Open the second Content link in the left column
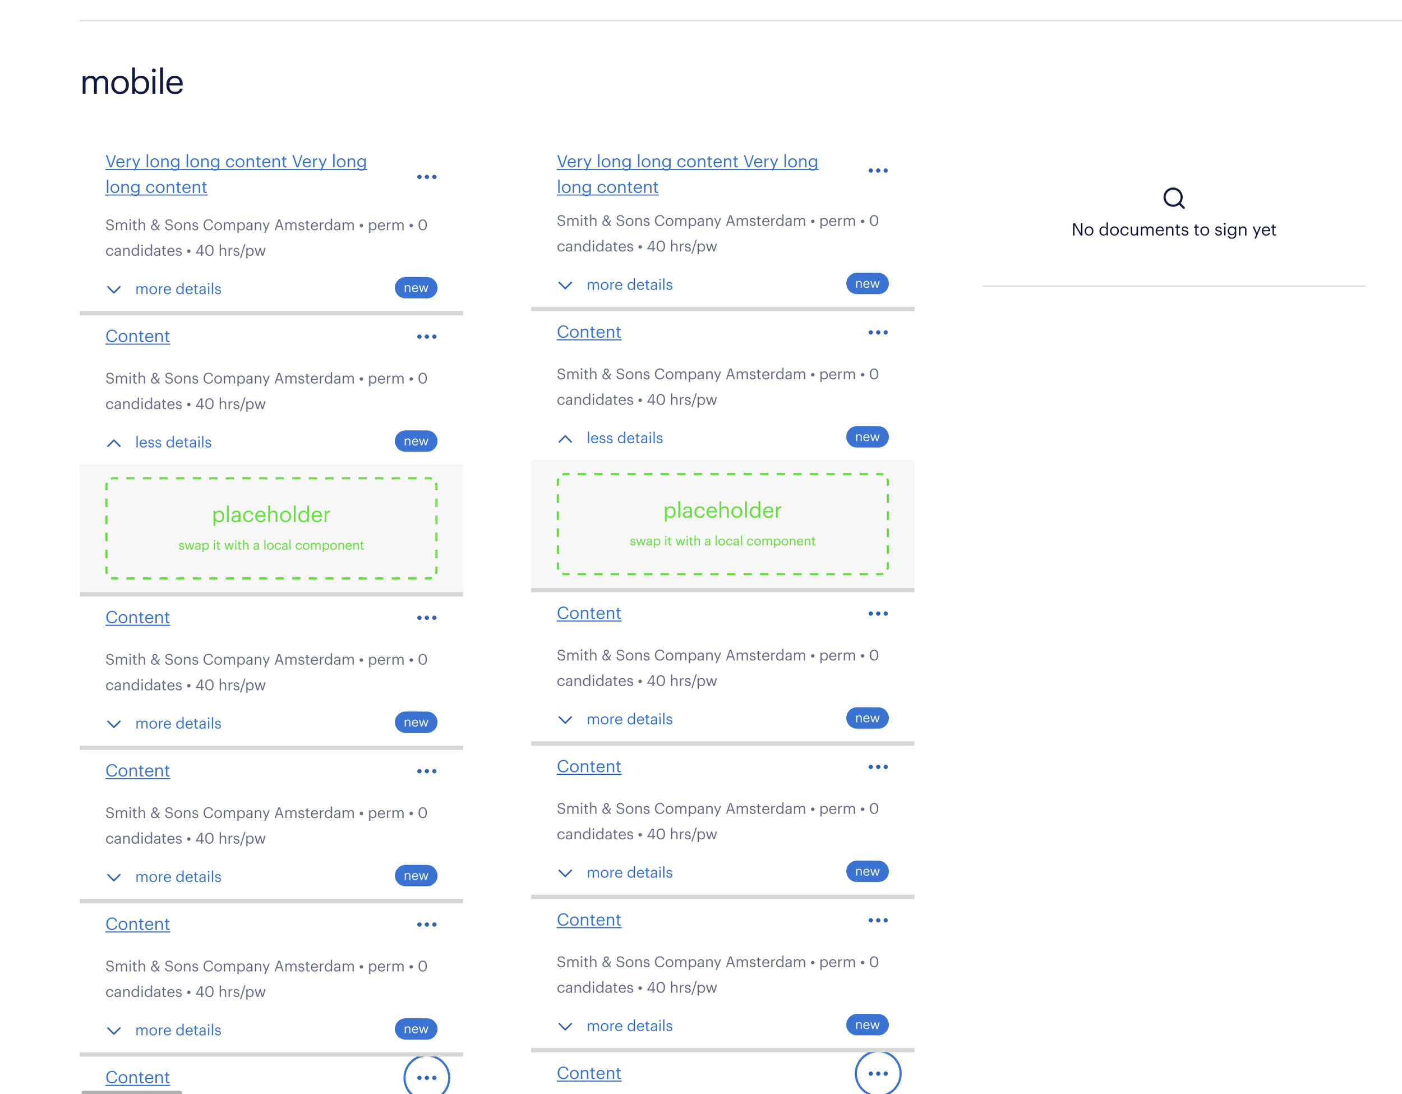The image size is (1402, 1094). (137, 617)
